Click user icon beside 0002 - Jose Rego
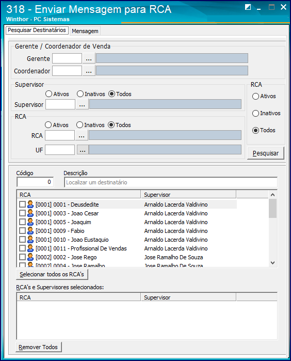This screenshot has width=291, height=361. [30, 257]
